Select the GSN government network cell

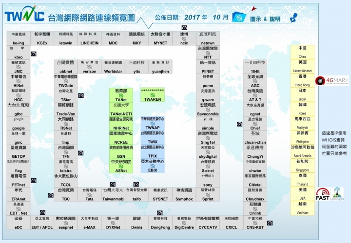click(x=121, y=152)
